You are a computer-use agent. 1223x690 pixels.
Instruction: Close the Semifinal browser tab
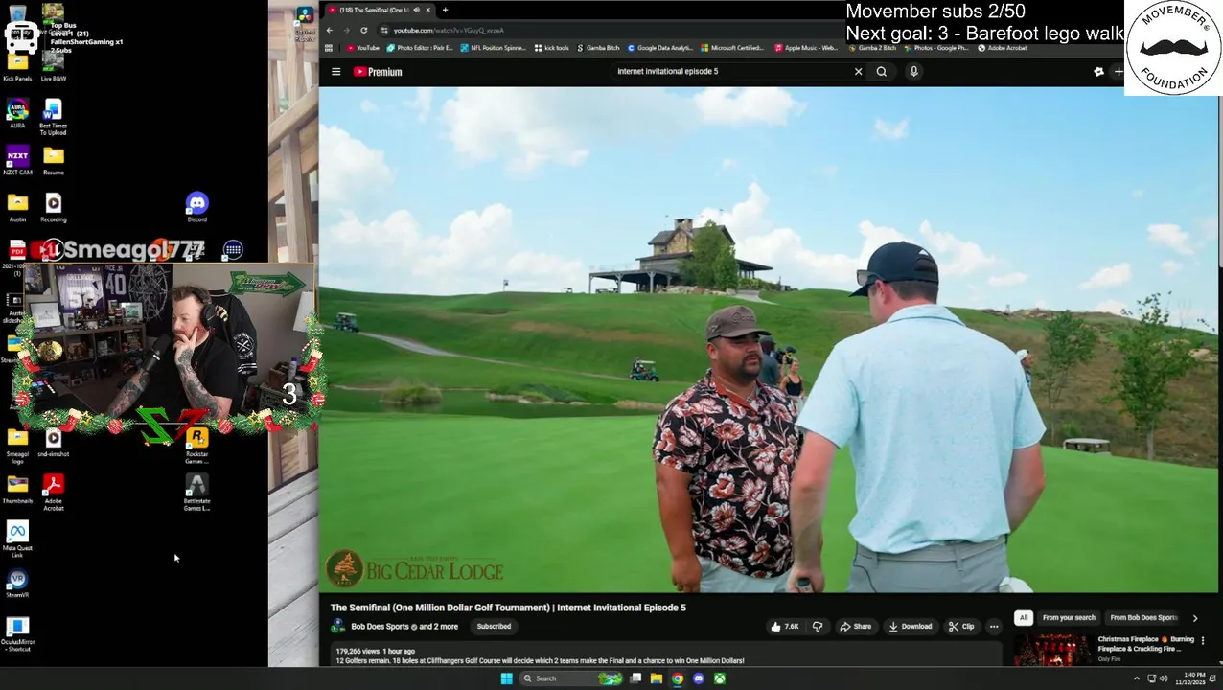(427, 10)
